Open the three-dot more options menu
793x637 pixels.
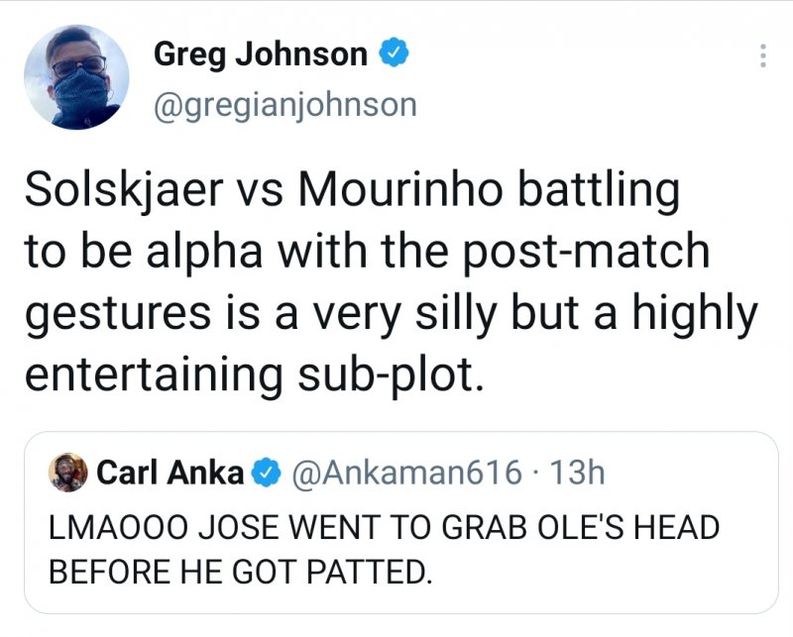[762, 56]
